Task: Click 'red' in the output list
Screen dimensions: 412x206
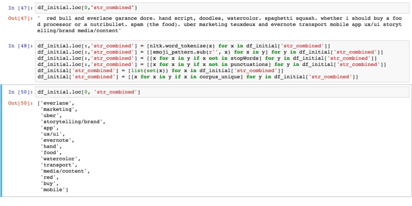Action: coord(49,177)
